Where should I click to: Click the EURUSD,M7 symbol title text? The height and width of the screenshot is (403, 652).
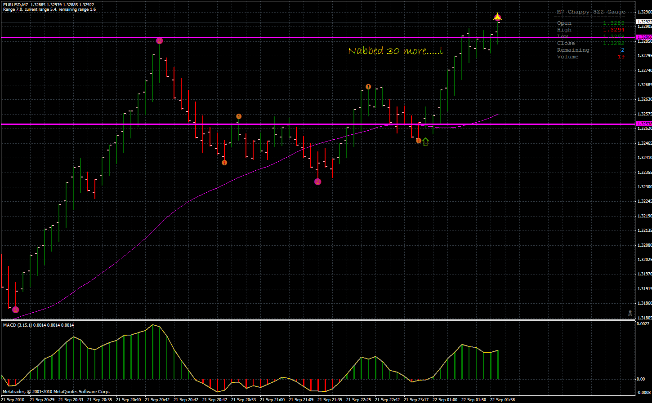[x=15, y=4]
